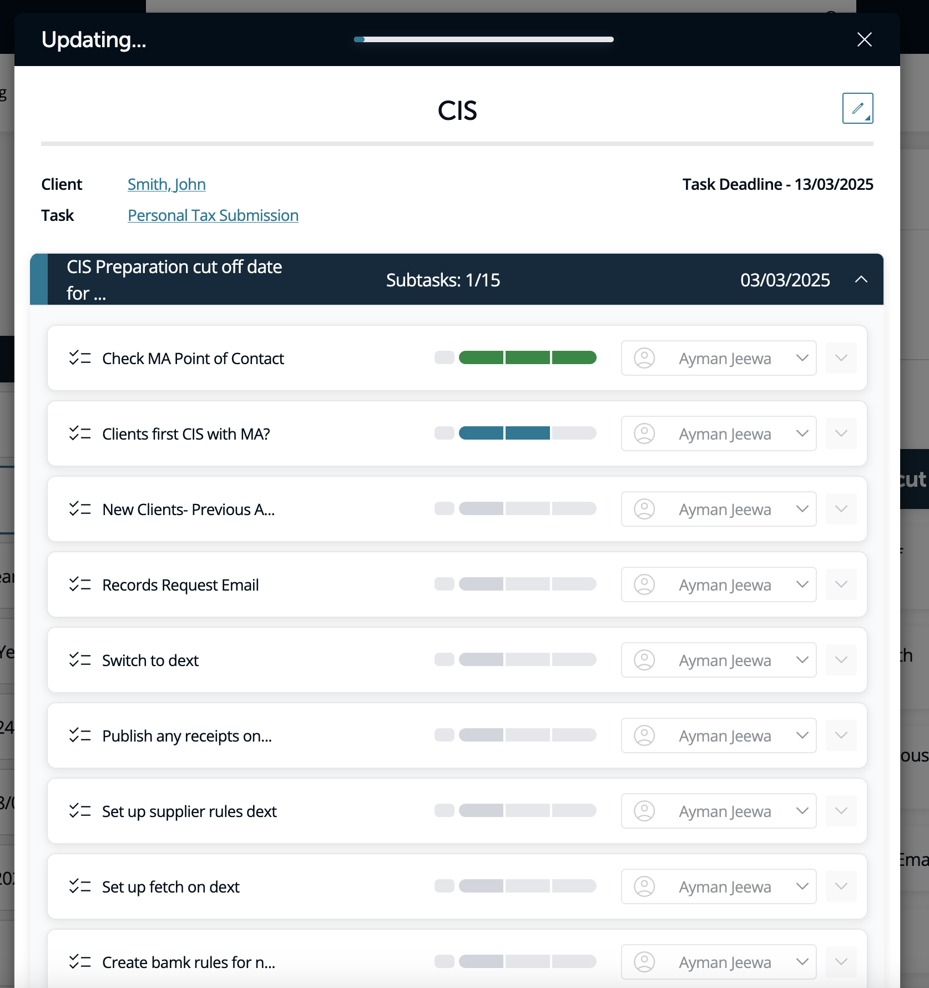Viewport: 929px width, 988px height.
Task: Close the Updating dialog with the X
Action: tap(864, 39)
